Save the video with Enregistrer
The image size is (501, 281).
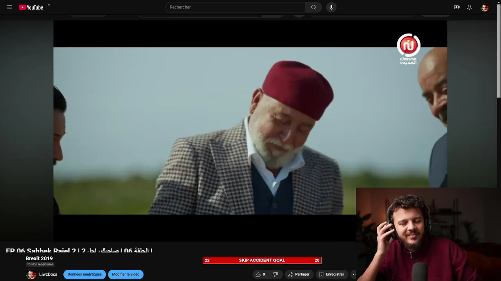point(332,274)
